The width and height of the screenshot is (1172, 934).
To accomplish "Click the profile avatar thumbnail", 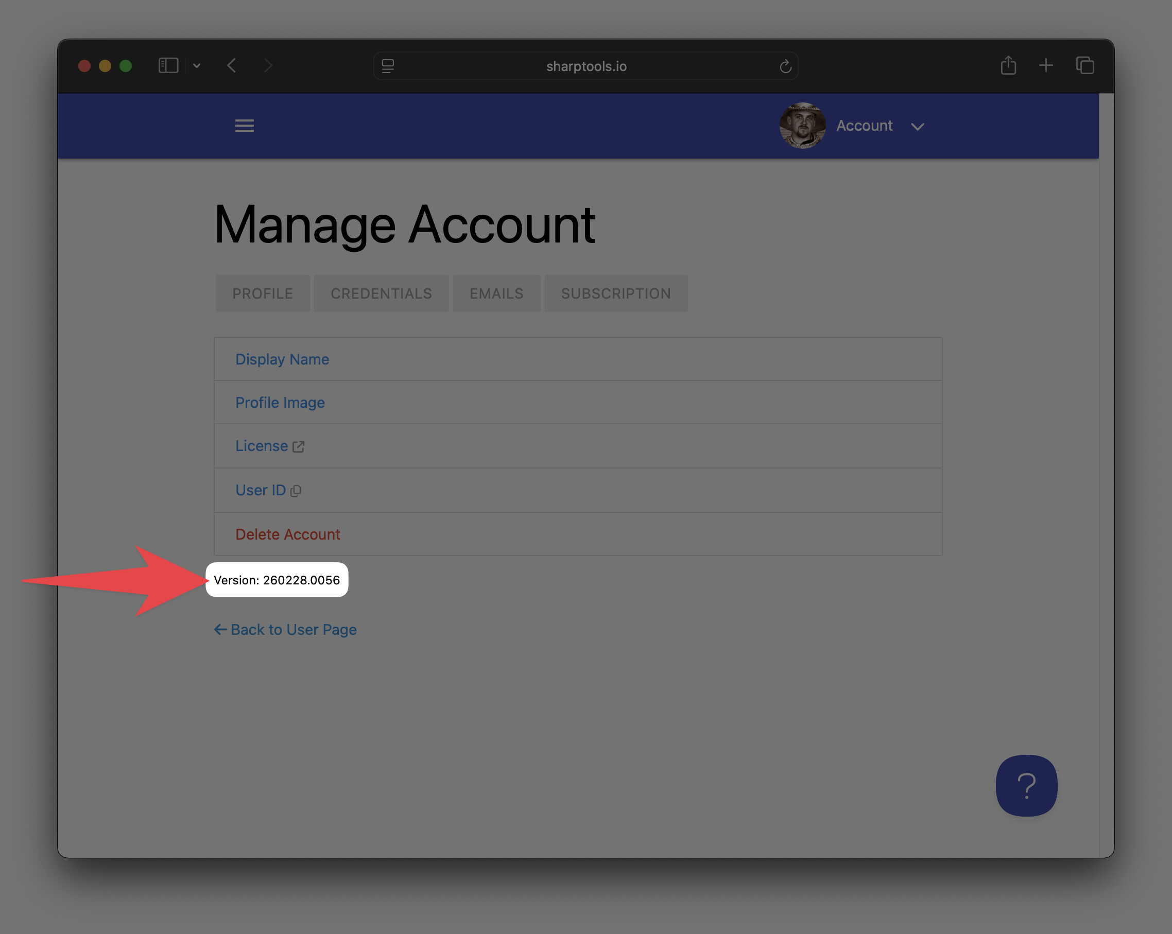I will pos(802,126).
